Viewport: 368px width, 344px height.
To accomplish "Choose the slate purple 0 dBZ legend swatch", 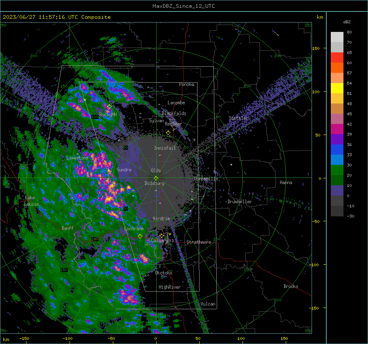I will pyautogui.click(x=337, y=191).
